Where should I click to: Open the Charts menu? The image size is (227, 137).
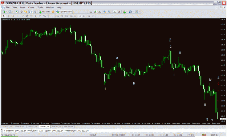pyautogui.click(x=31, y=7)
